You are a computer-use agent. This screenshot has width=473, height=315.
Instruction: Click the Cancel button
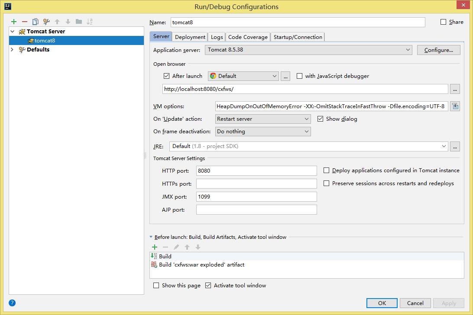tap(415, 303)
